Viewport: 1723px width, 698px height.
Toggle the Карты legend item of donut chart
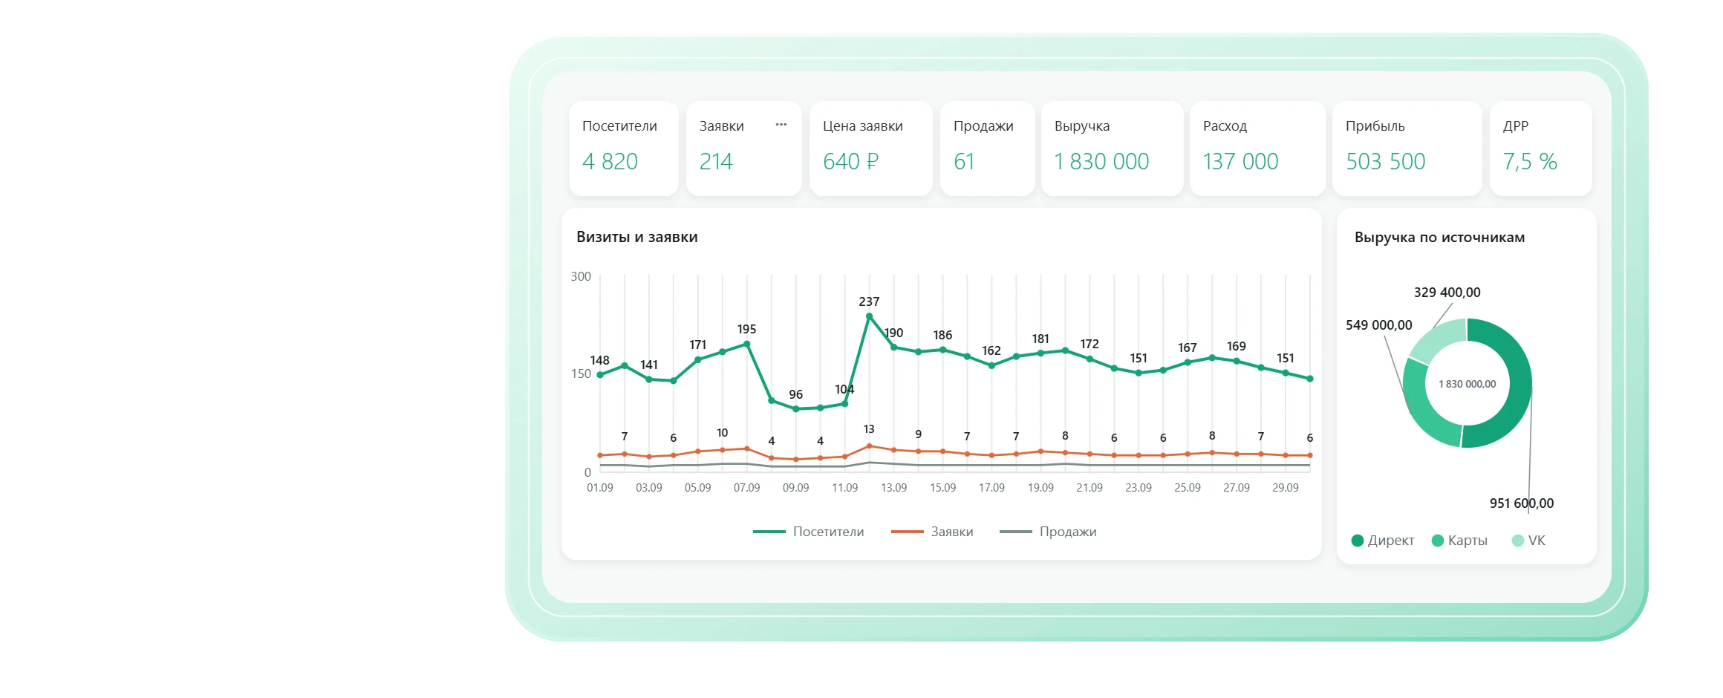coord(1459,541)
